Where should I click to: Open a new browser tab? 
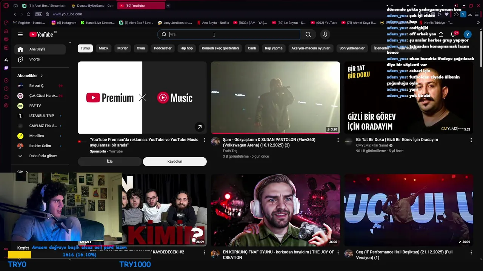[x=168, y=6]
